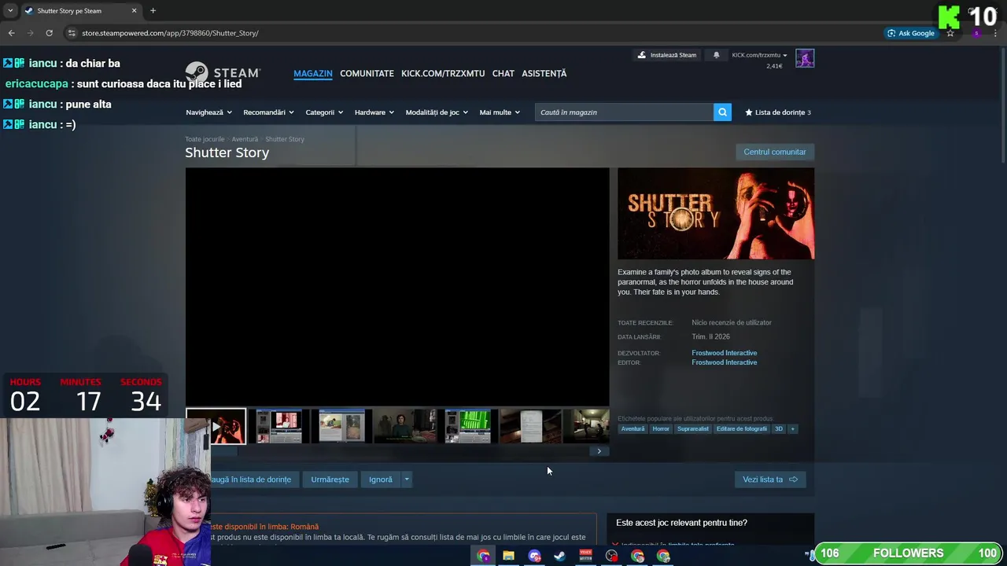
Task: Click the Urmărește button
Action: [x=330, y=480]
